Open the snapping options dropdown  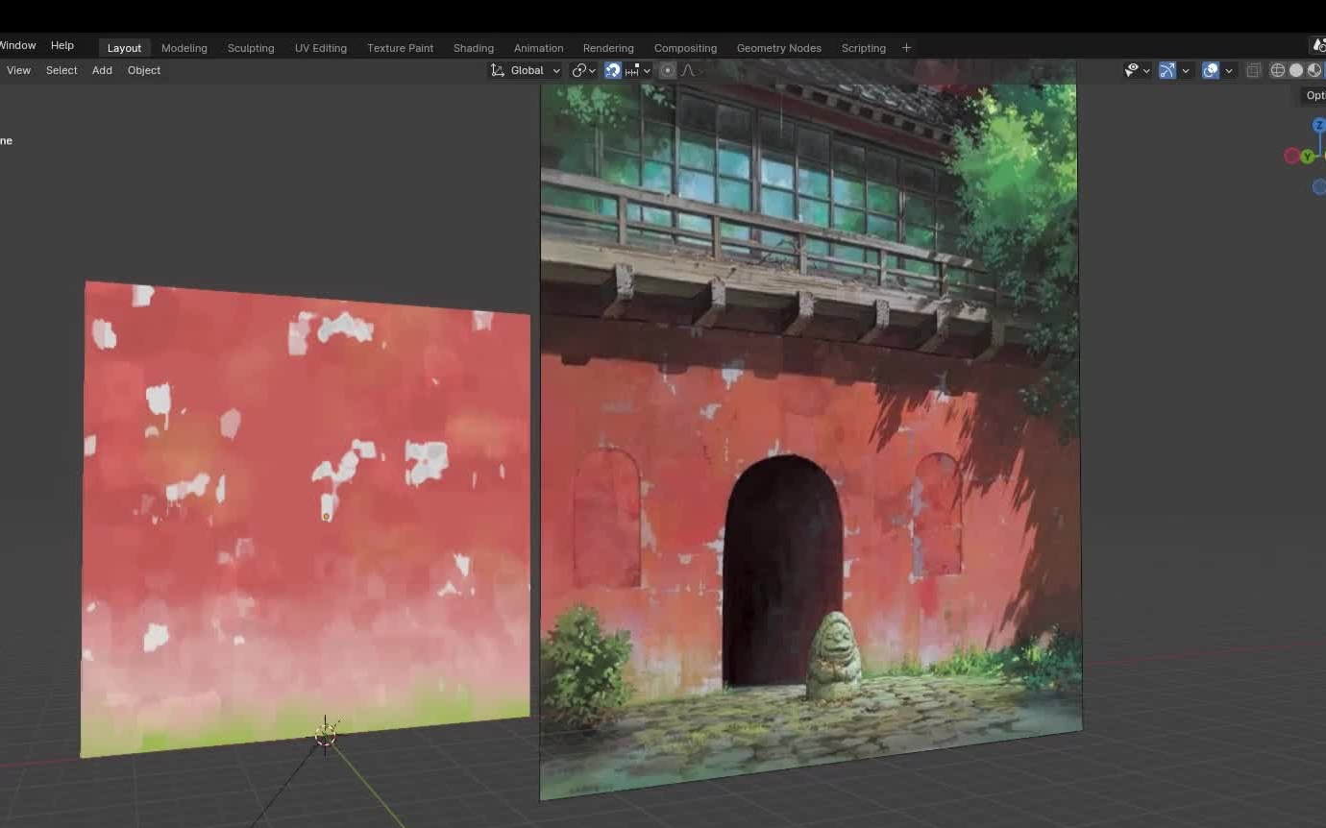coord(638,70)
